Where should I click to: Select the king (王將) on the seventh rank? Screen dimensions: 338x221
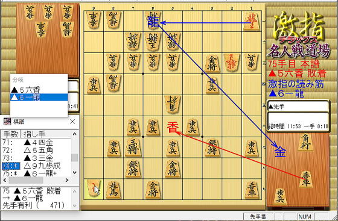133,148
